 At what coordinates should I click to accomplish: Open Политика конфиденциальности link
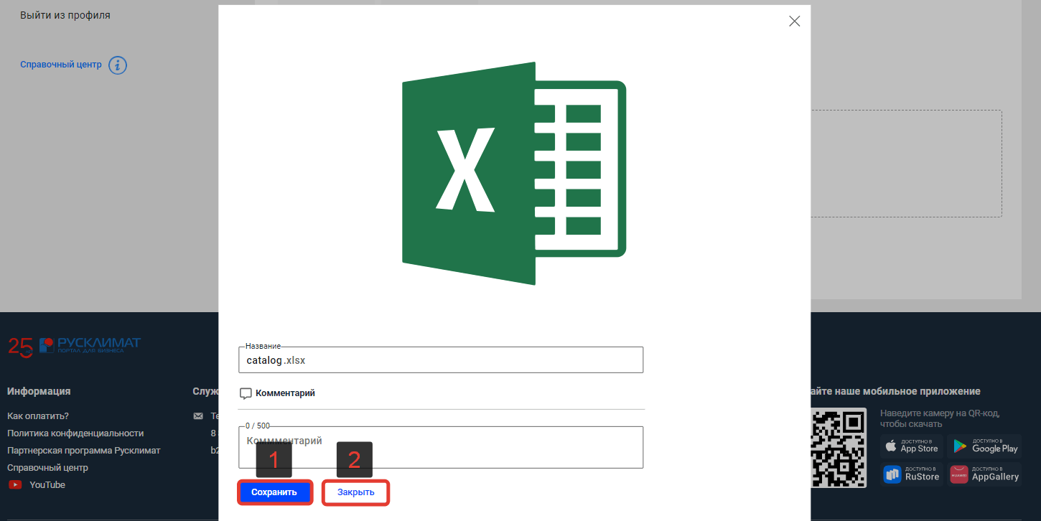(x=75, y=433)
